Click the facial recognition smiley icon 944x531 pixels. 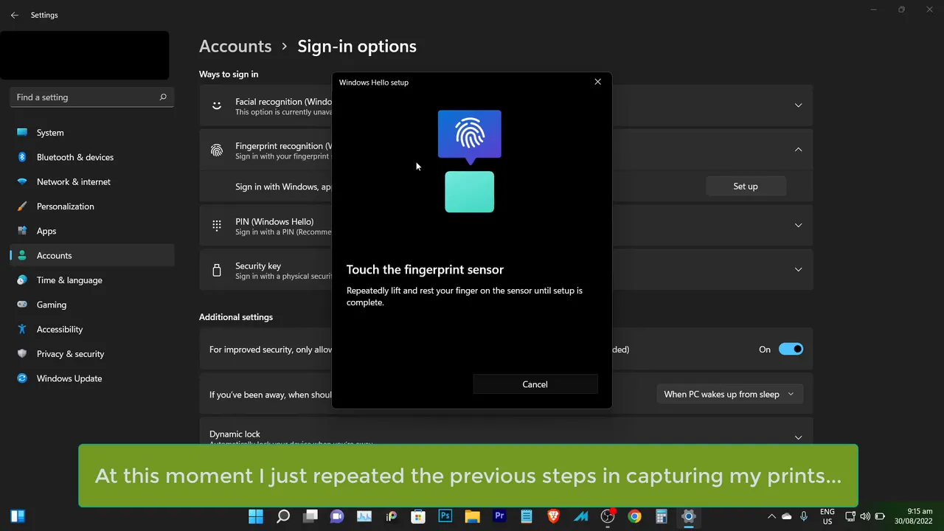[217, 105]
